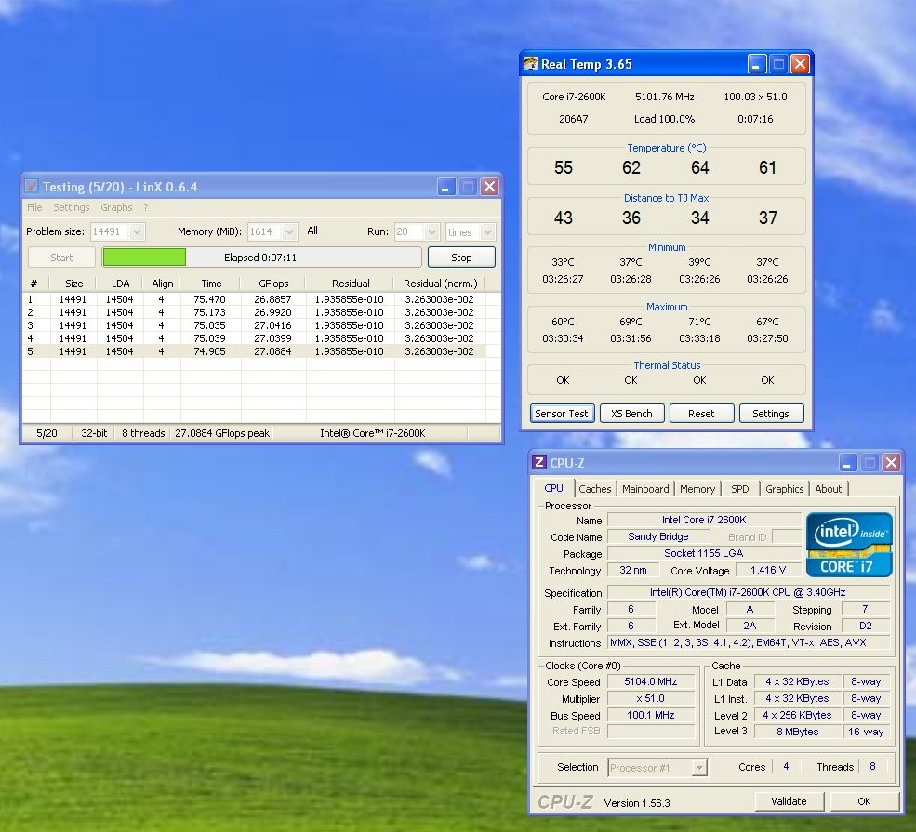Close the CPU-Z window

click(891, 462)
